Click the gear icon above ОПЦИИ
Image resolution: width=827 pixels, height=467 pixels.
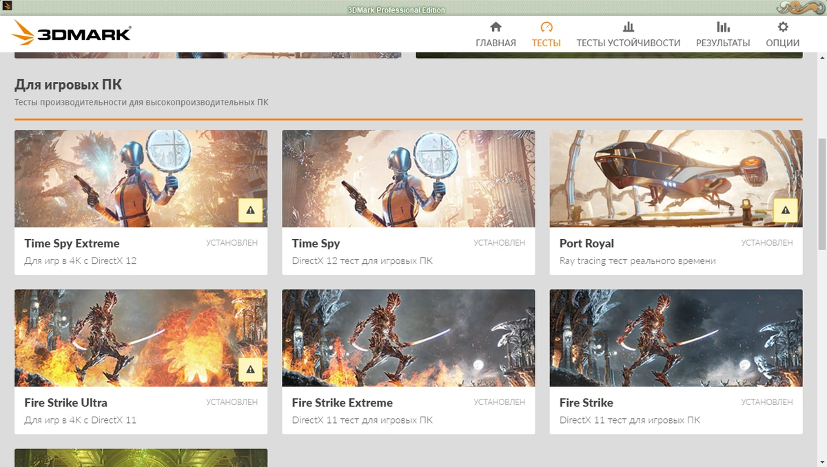(783, 27)
